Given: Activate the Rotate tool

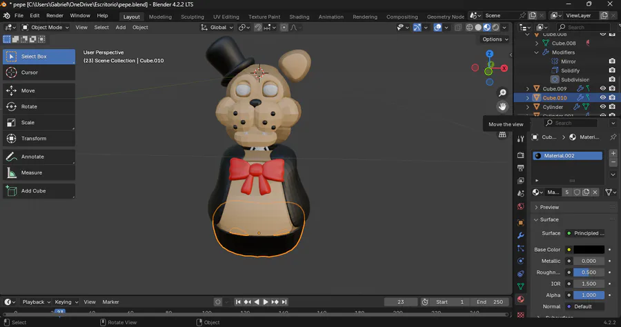Looking at the screenshot, I should pos(39,106).
